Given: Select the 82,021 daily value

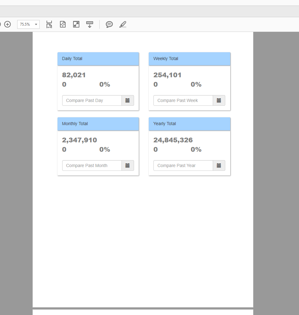Looking at the screenshot, I should tap(74, 75).
